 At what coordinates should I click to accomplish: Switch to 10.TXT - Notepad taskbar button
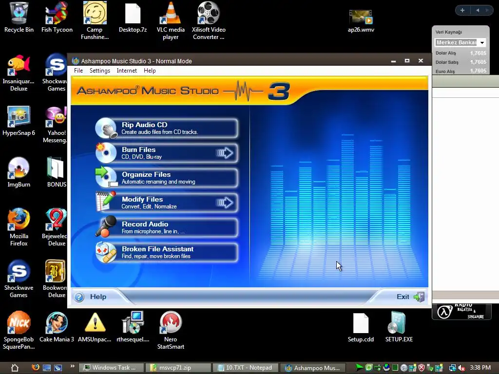(246, 368)
